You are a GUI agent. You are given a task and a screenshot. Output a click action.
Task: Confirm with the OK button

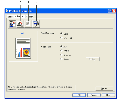[x=79, y=95]
